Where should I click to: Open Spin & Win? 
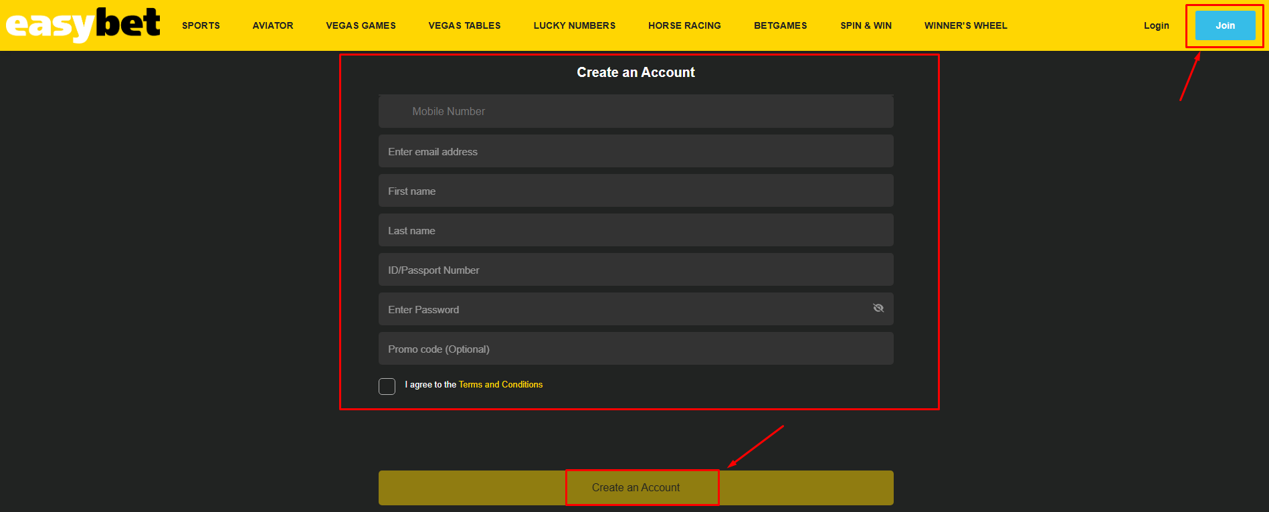[x=866, y=25]
